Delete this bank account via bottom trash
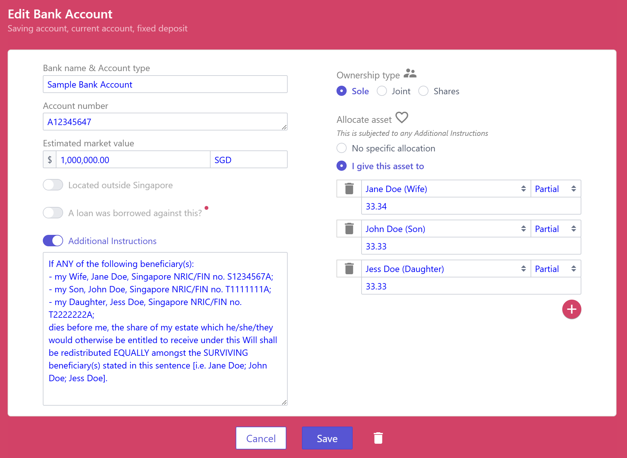This screenshot has height=458, width=627. pyautogui.click(x=378, y=438)
